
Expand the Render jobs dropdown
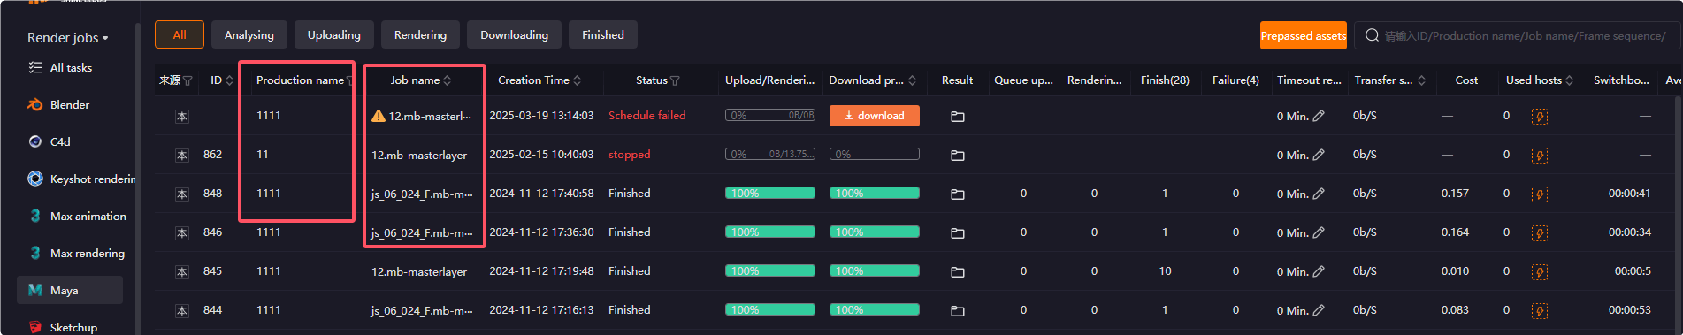click(x=68, y=37)
